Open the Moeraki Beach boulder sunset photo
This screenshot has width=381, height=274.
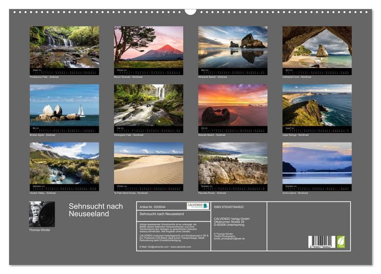tap(233, 105)
